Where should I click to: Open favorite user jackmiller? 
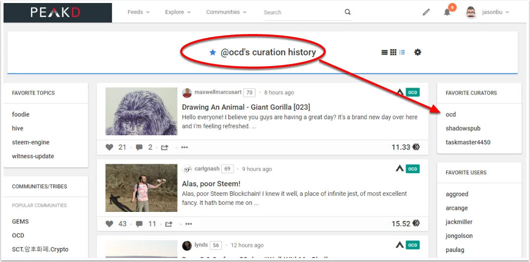pyautogui.click(x=459, y=222)
